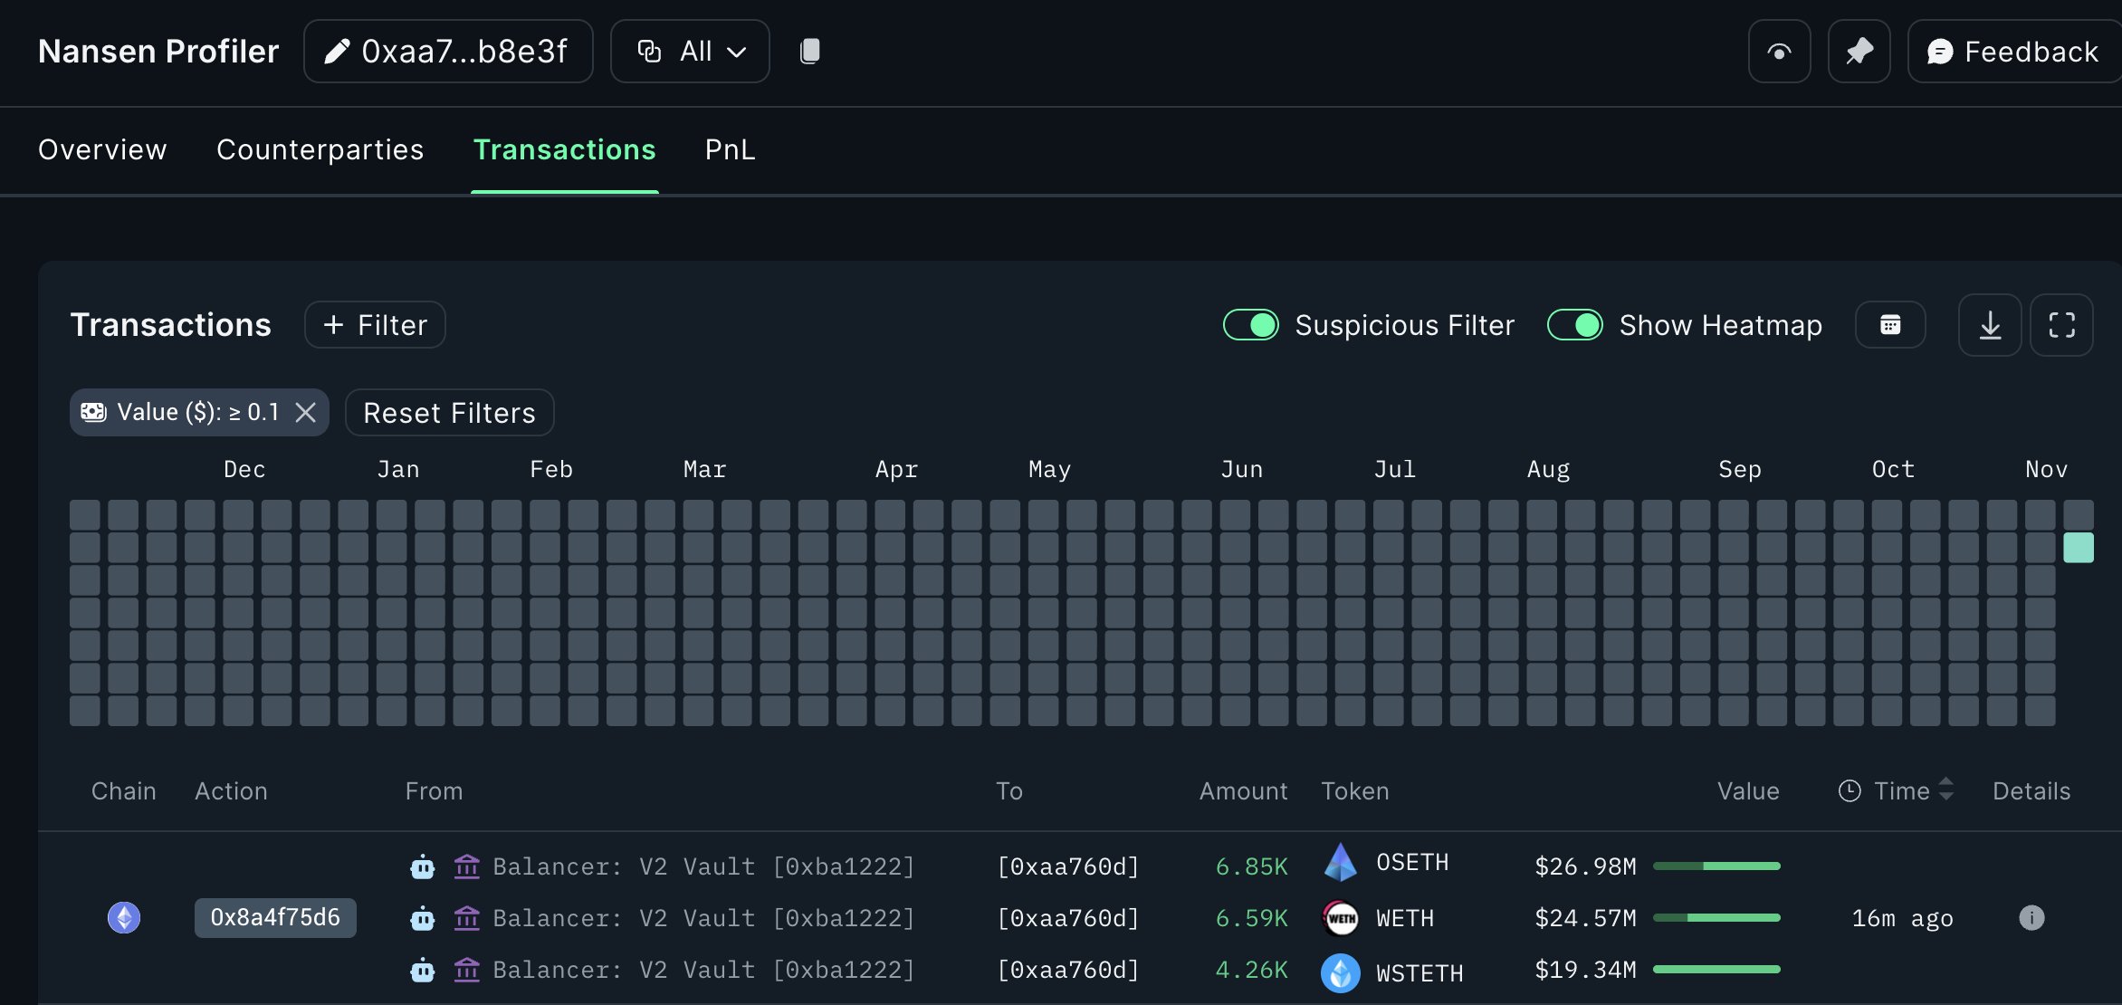Expand table with fullscreen icon
Viewport: 2122px width, 1005px height.
(2061, 325)
